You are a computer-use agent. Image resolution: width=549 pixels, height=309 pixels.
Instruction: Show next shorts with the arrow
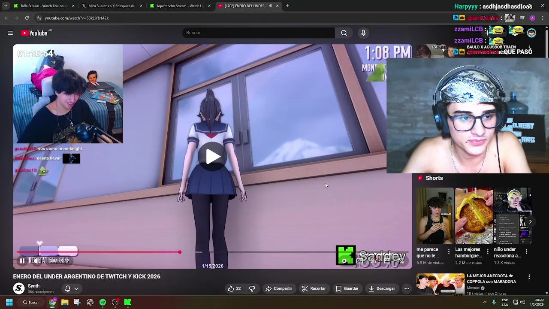point(530,222)
